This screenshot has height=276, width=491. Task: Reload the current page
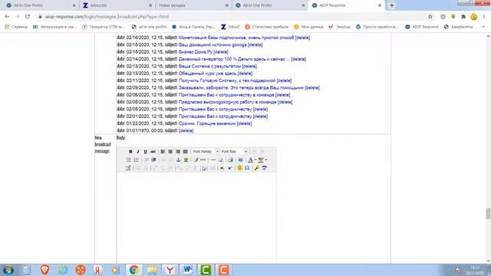28,17
